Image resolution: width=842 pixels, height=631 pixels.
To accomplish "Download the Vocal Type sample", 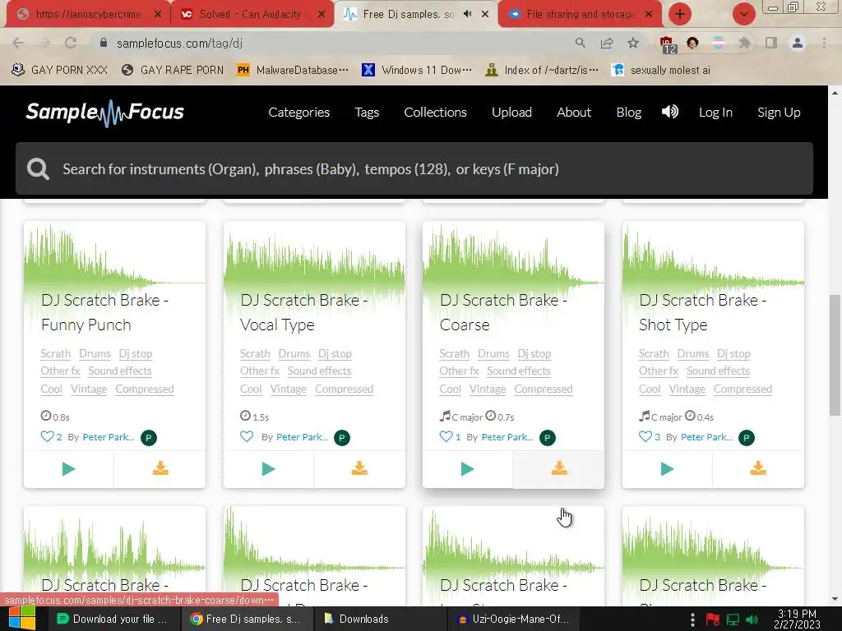I will pyautogui.click(x=360, y=469).
